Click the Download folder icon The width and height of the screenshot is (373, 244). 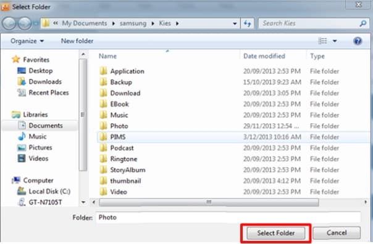pyautogui.click(x=103, y=93)
